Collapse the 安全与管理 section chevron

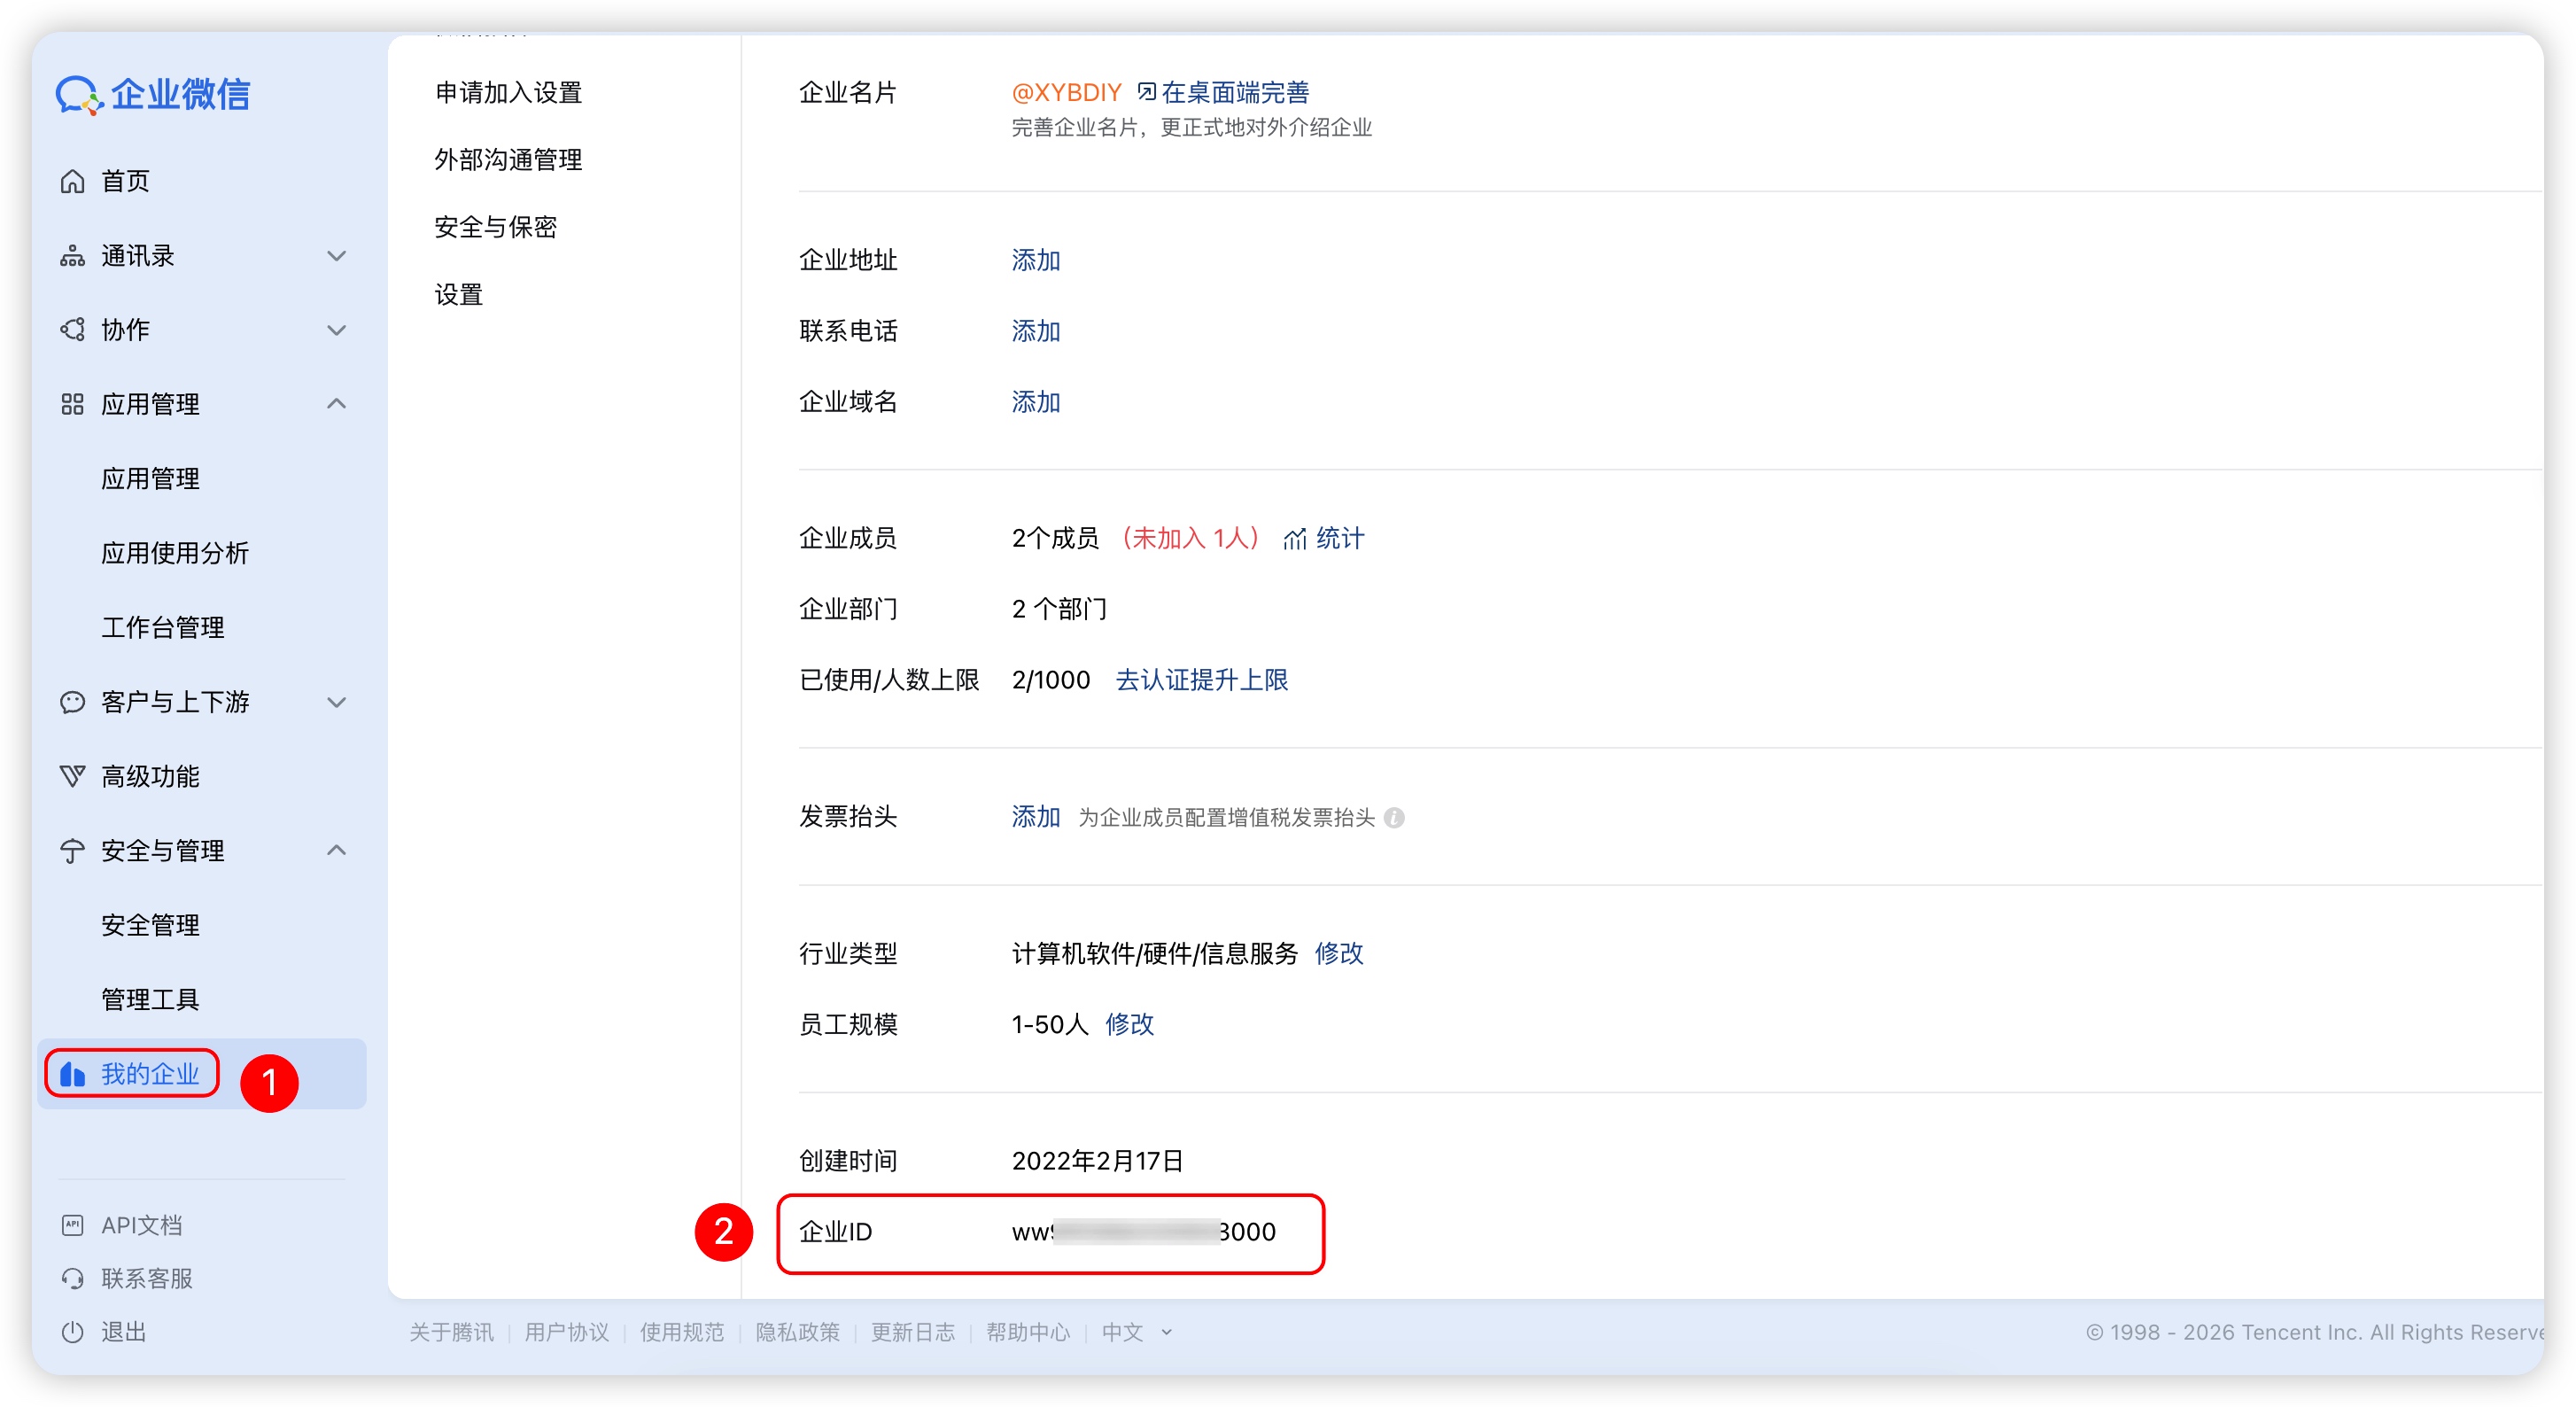coord(337,850)
